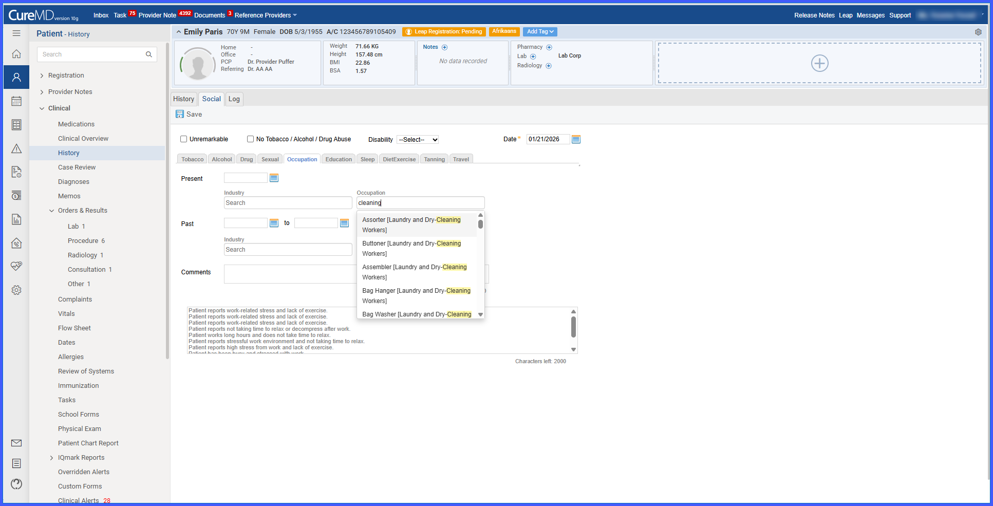Click the Save disk icon
This screenshot has height=506, width=993.
(180, 114)
